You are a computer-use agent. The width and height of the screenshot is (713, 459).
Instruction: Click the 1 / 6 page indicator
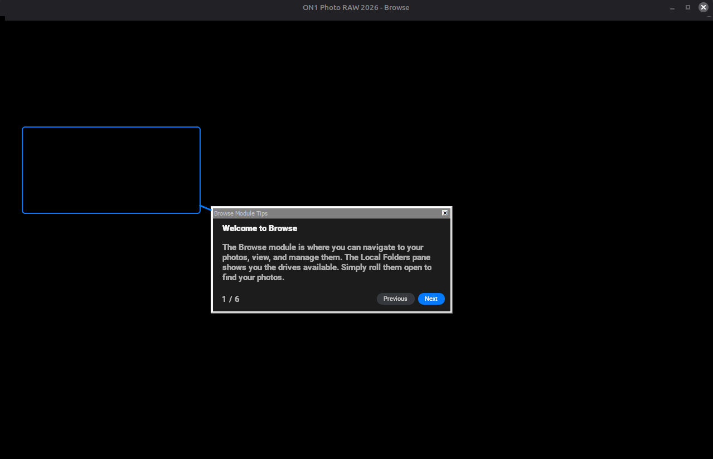point(231,299)
